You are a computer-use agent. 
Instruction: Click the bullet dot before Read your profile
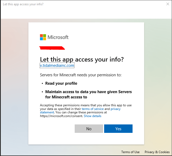tap(42, 83)
